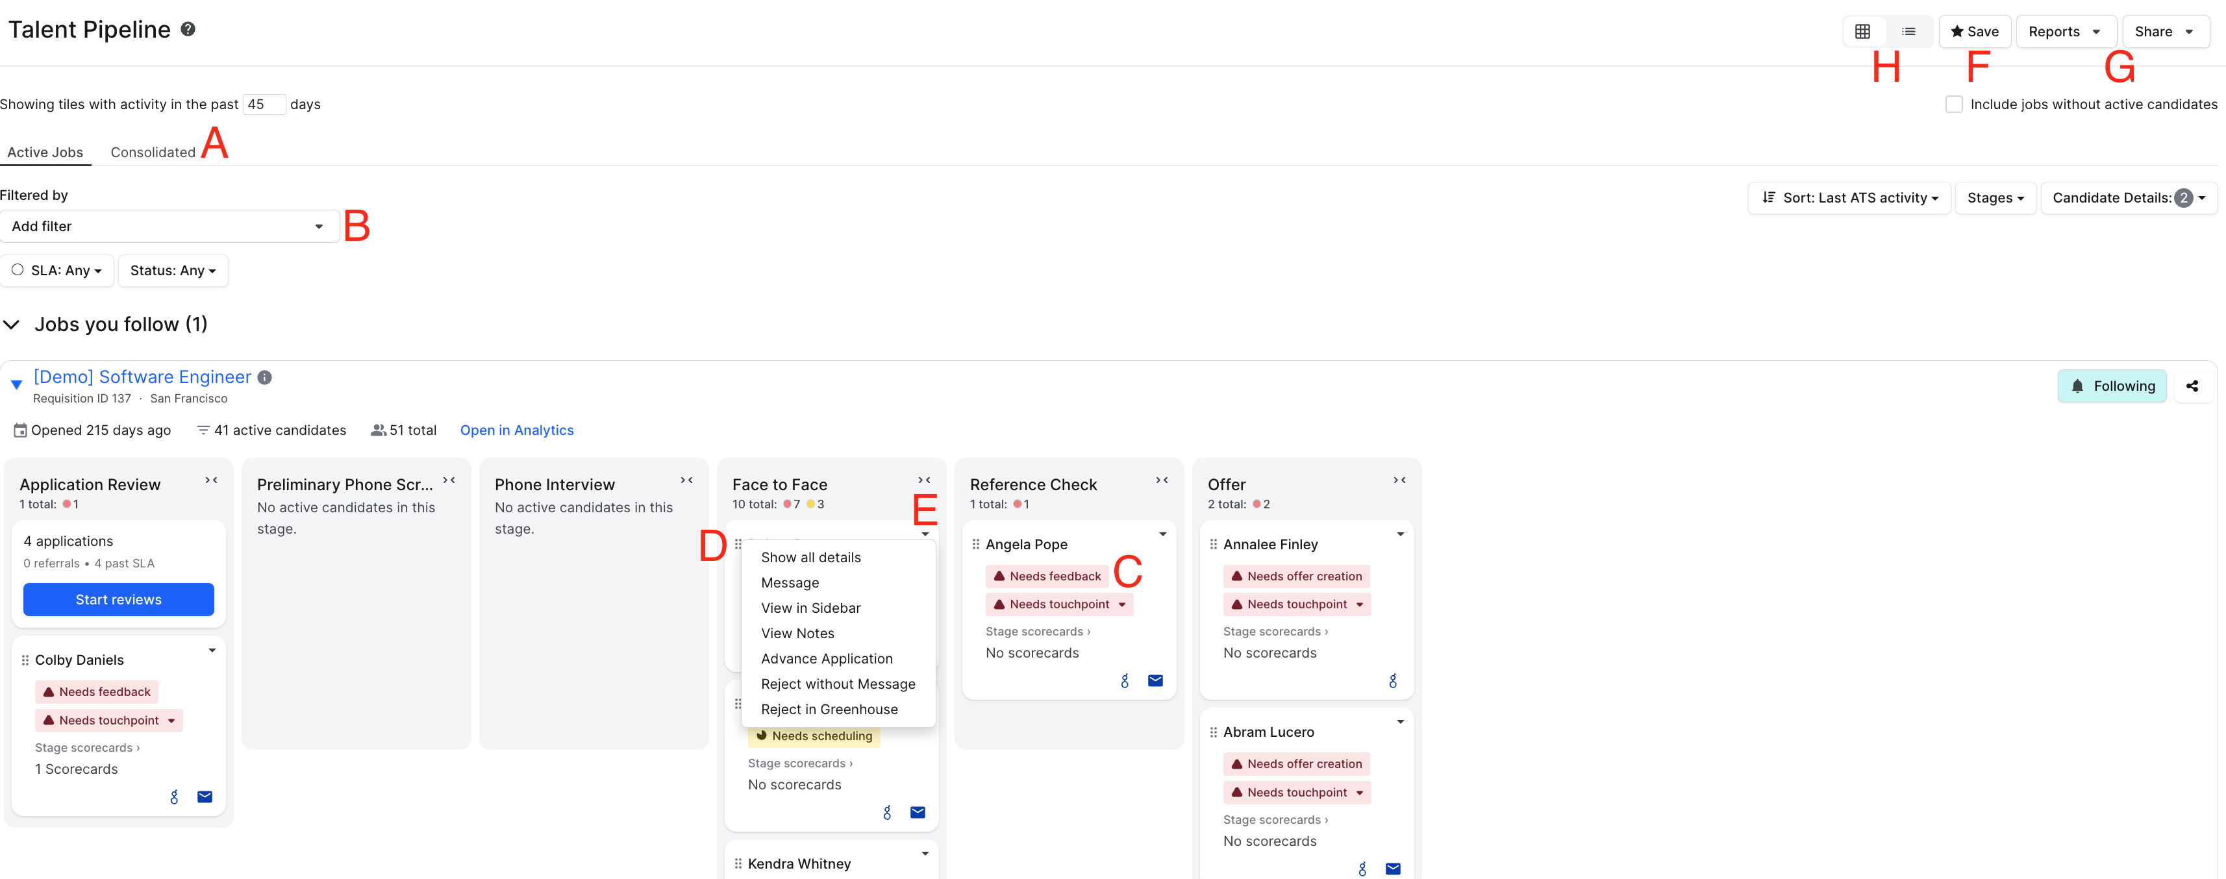Screen dimensions: 2226x879
Task: Open the [Demo] Software Engineer job link
Action: (x=143, y=377)
